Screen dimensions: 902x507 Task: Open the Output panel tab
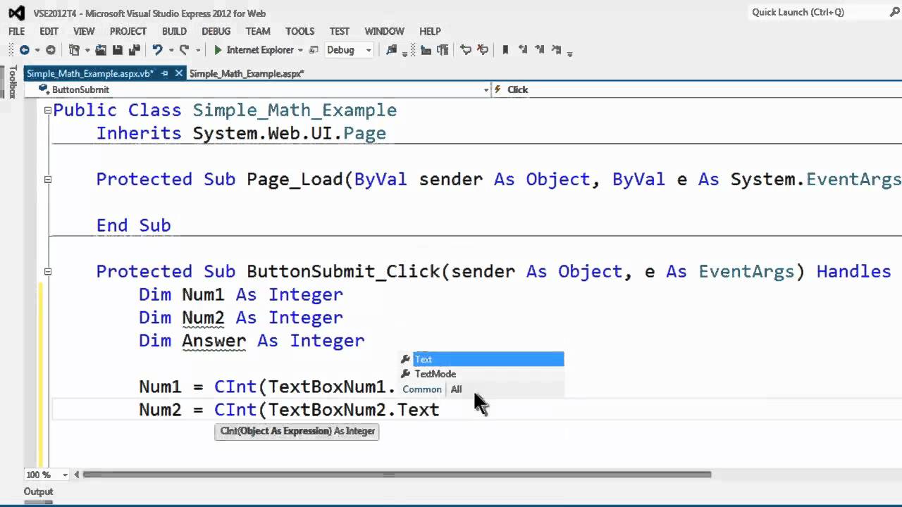(39, 492)
